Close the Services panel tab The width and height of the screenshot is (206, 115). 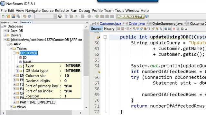[x=31, y=22]
